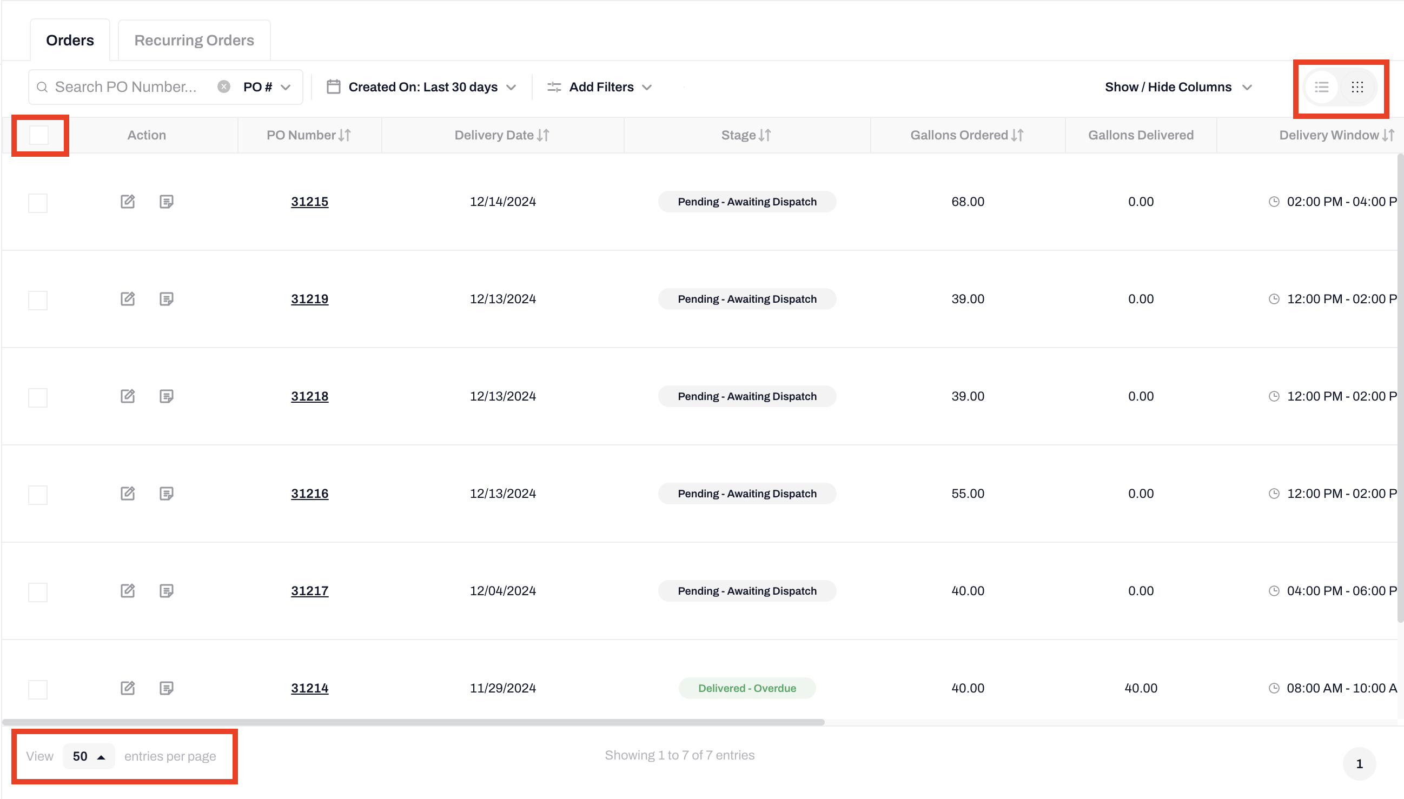Open the PO # search type dropdown
The width and height of the screenshot is (1404, 799).
[267, 86]
